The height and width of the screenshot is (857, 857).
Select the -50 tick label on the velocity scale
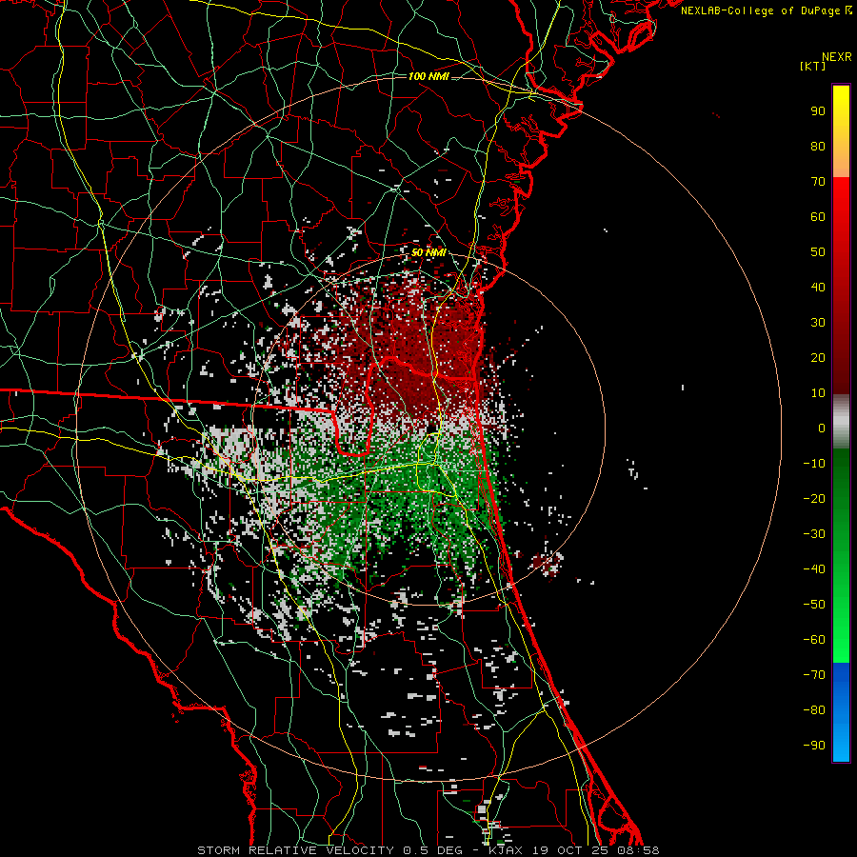pos(814,605)
